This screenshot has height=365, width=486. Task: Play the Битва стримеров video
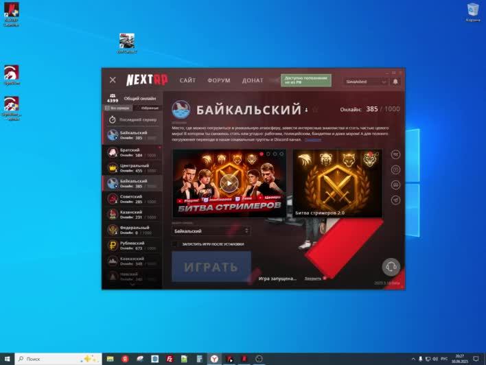229,183
